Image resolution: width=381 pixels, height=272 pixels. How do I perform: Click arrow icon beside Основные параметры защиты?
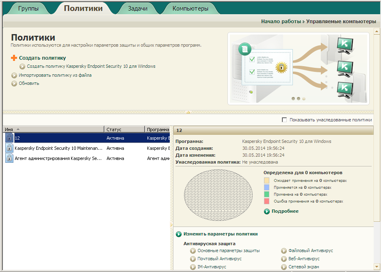click(193, 251)
